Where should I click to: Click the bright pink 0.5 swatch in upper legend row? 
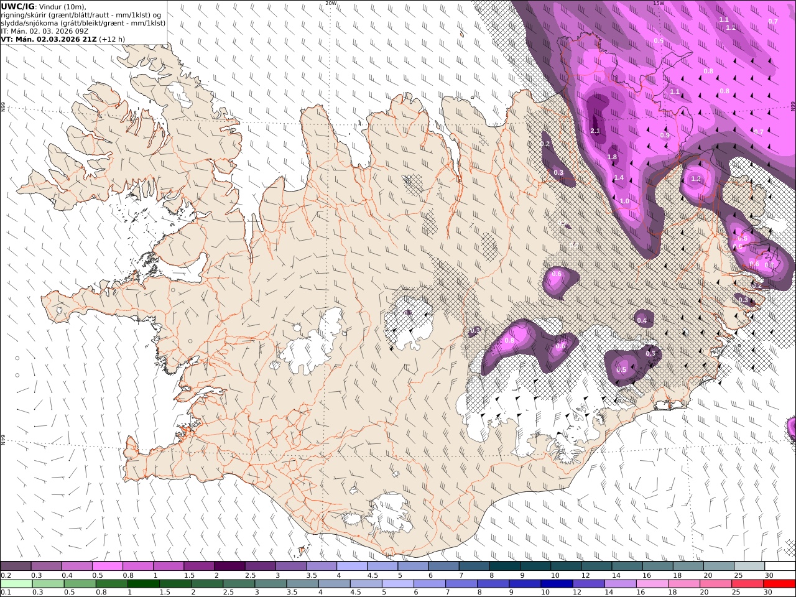[x=107, y=567]
